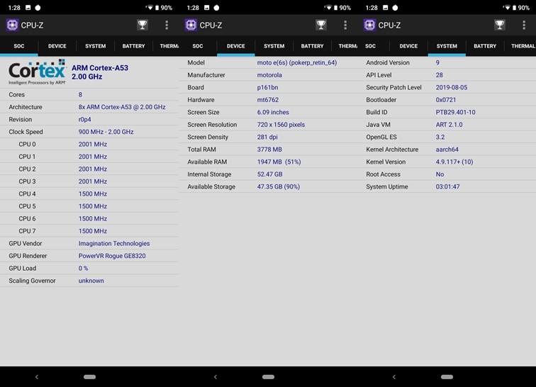Tap image notification icon in left status bar
Screen dimensions: 536x387
[28, 8]
